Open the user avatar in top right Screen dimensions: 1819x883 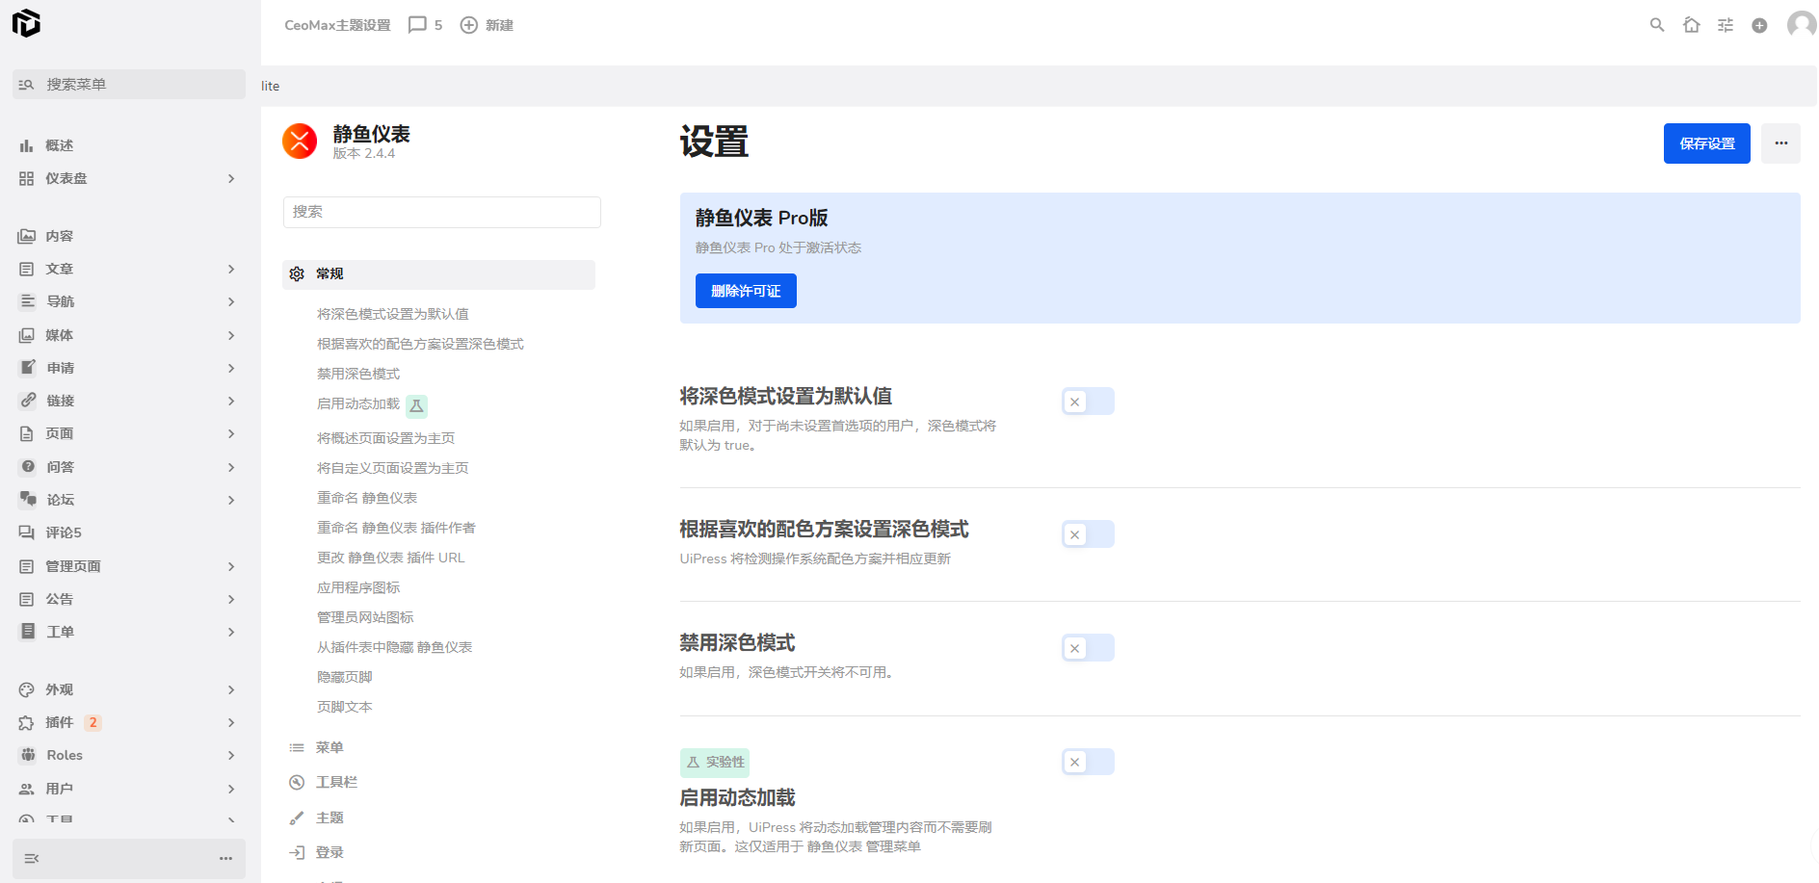coord(1800,25)
